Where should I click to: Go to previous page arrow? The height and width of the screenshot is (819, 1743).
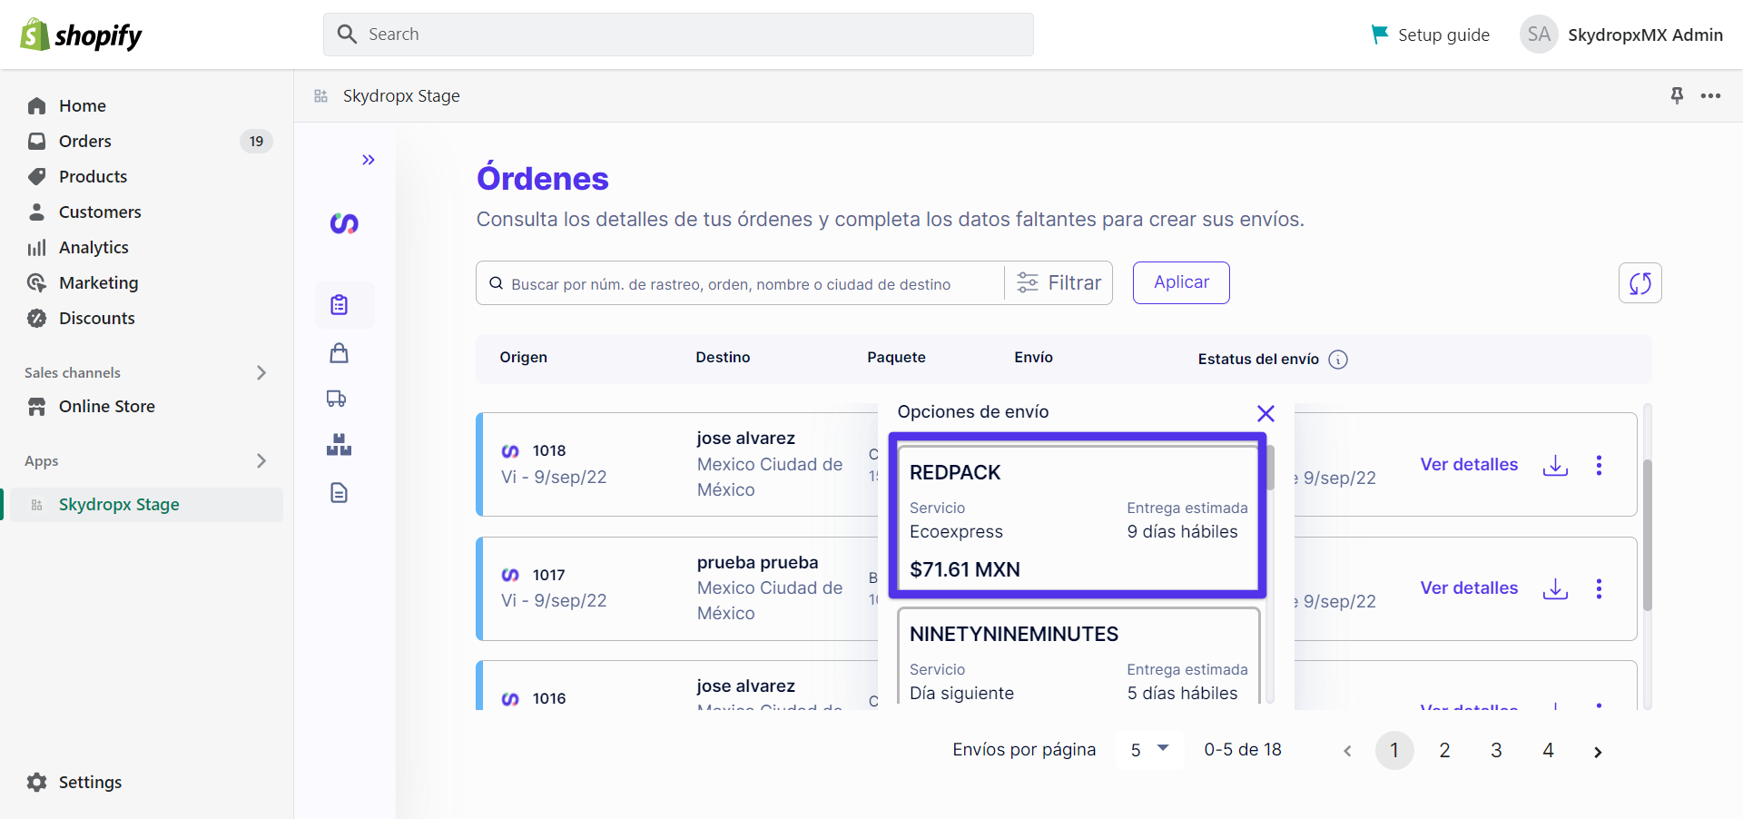pyautogui.click(x=1347, y=751)
